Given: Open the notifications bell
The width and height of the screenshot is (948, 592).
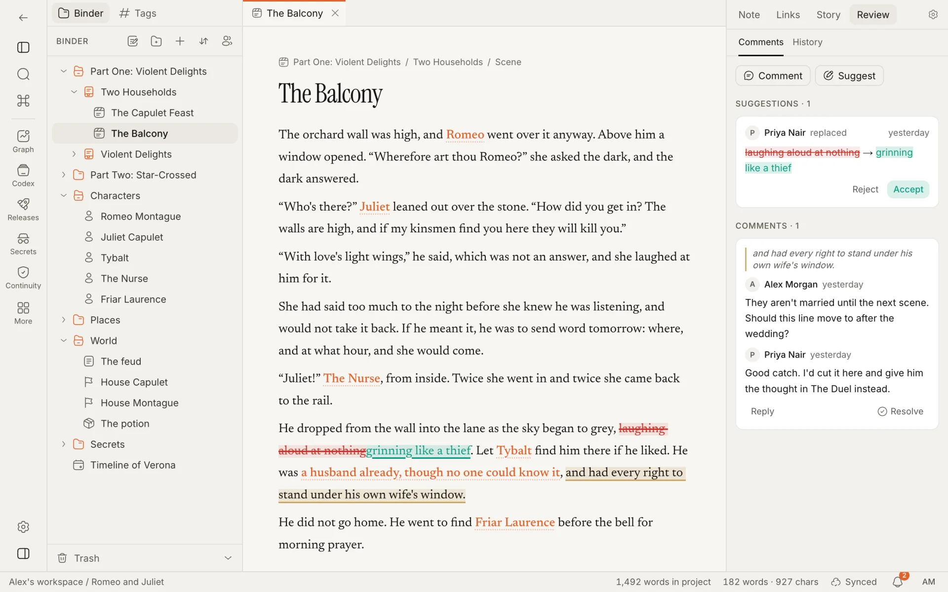Looking at the screenshot, I should [898, 582].
